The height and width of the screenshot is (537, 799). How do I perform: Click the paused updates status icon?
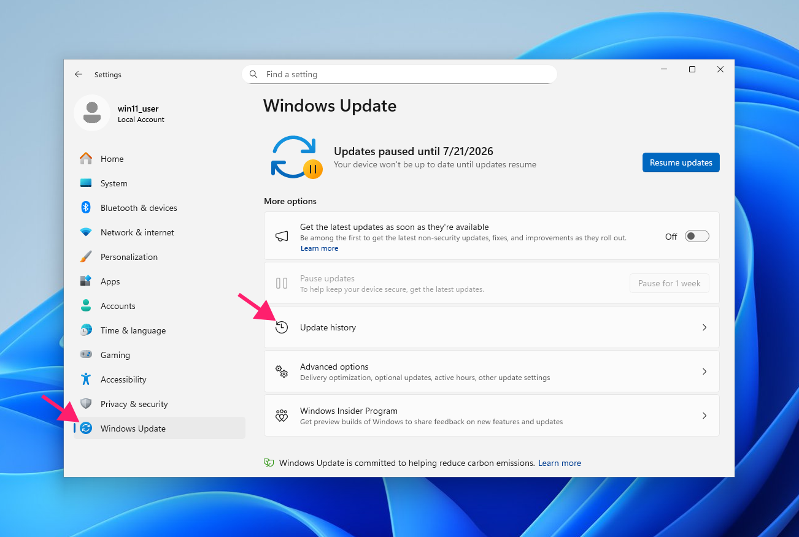[298, 158]
